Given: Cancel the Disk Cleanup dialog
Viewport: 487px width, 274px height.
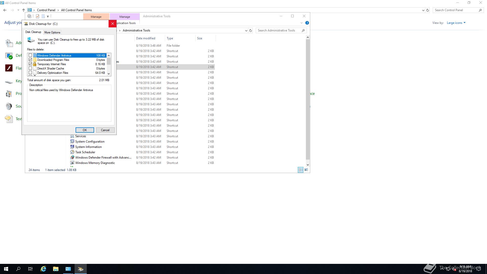Looking at the screenshot, I should click(x=105, y=130).
